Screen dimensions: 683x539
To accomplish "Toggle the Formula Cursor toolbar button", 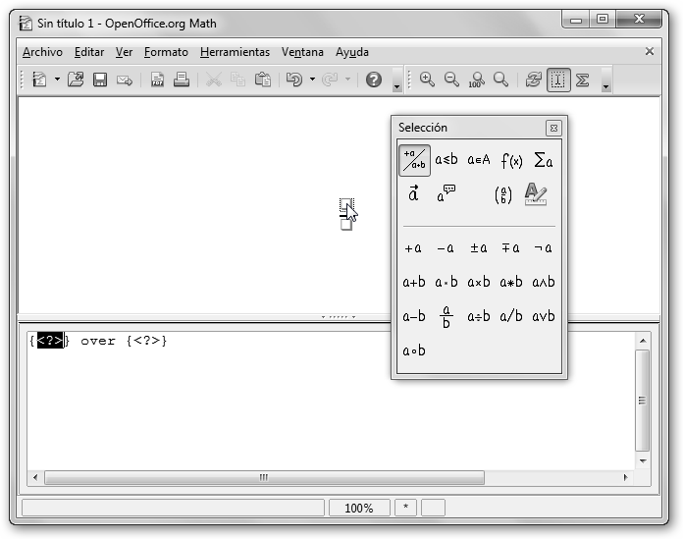I will pos(558,81).
